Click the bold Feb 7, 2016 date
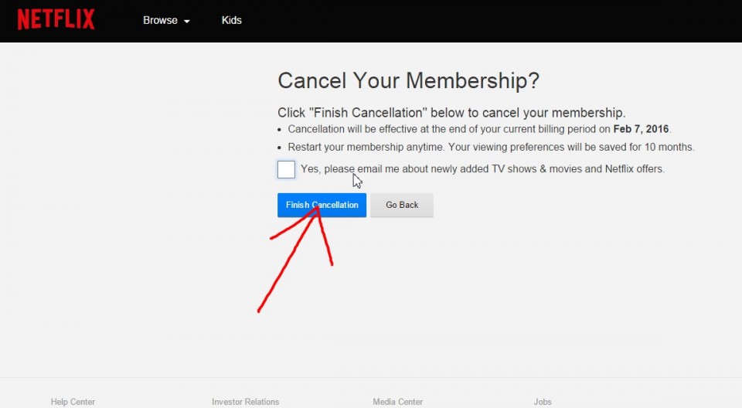The width and height of the screenshot is (742, 408). (x=642, y=129)
